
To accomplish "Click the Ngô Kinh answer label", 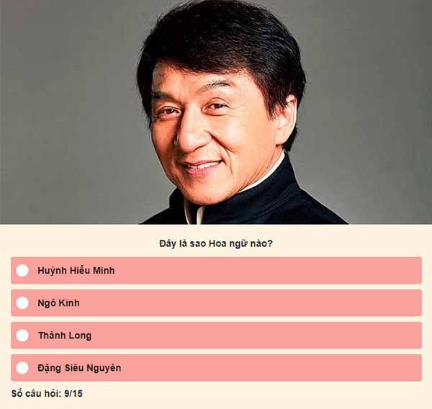I will click(x=59, y=303).
